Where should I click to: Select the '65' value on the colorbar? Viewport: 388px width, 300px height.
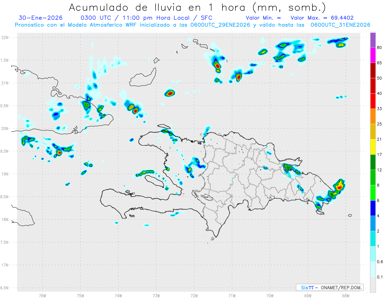coord(380,63)
